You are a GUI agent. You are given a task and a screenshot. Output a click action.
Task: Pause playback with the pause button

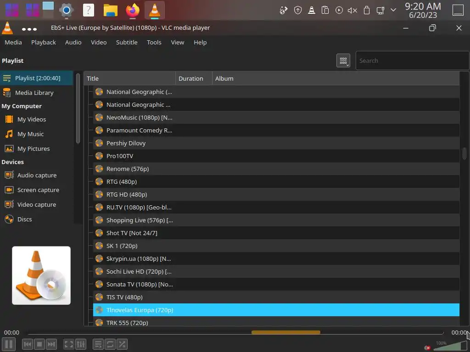coord(9,344)
